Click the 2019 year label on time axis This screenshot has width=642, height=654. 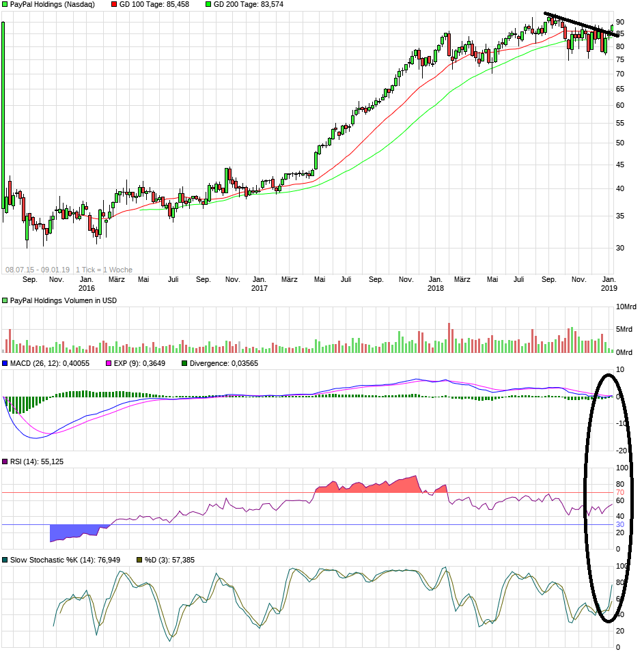609,288
